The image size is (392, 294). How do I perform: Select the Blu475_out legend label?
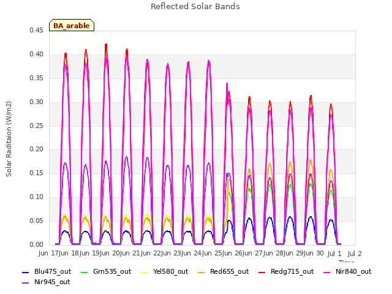(x=53, y=271)
